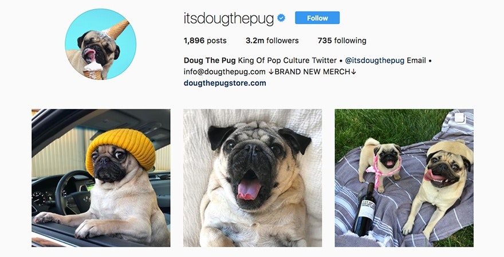Click the Doug The Pug bold name
The height and width of the screenshot is (257, 504).
(210, 60)
